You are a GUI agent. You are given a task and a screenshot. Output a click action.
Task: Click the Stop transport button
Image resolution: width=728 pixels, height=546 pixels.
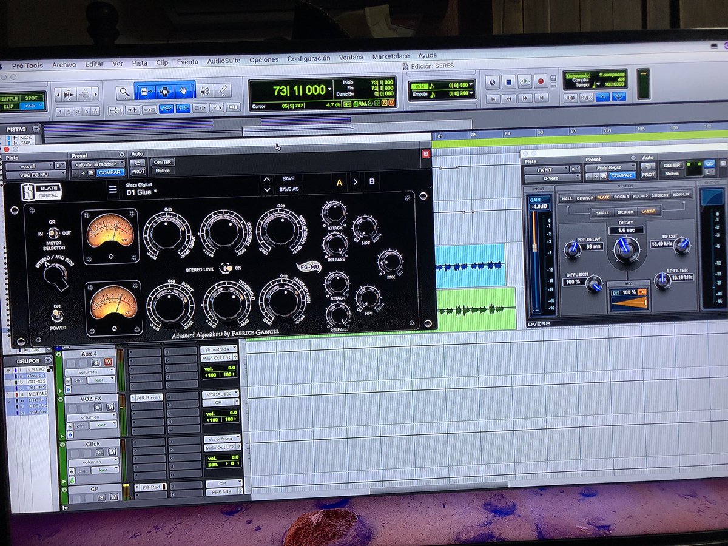click(x=509, y=81)
